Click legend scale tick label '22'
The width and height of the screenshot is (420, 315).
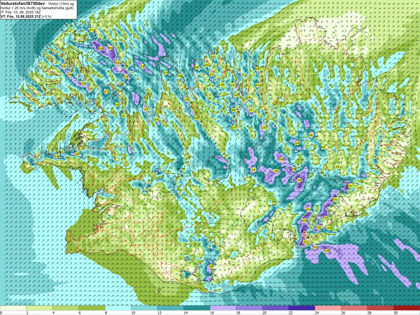290,313
